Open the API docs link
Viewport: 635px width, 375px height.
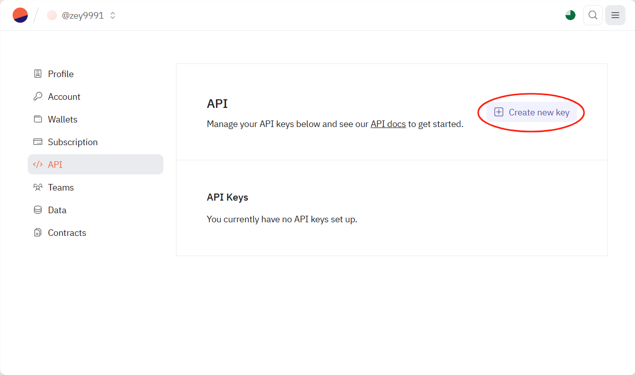click(388, 124)
